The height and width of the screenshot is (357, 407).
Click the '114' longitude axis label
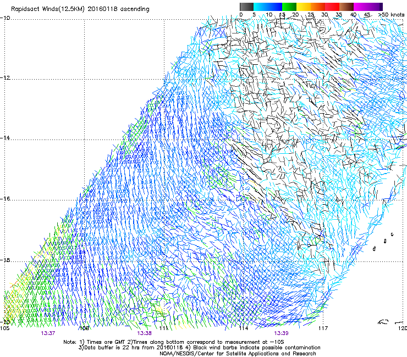pos(244,328)
